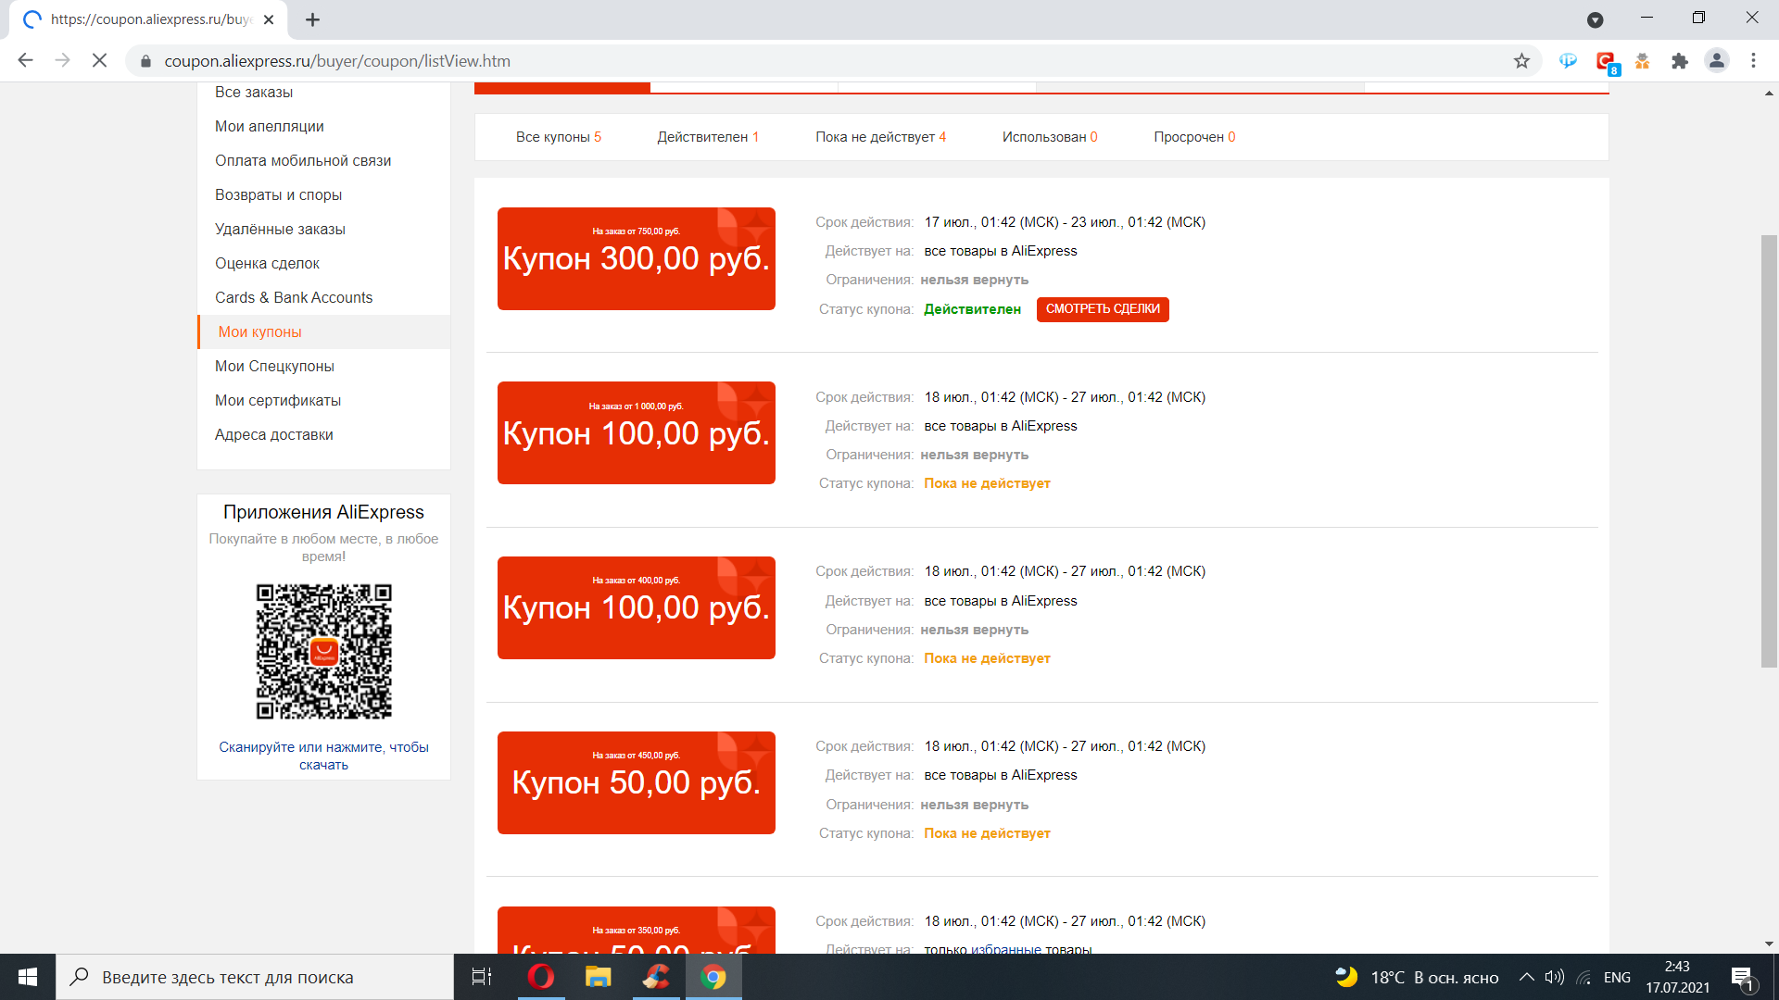View site information via the lock icon

click(145, 61)
